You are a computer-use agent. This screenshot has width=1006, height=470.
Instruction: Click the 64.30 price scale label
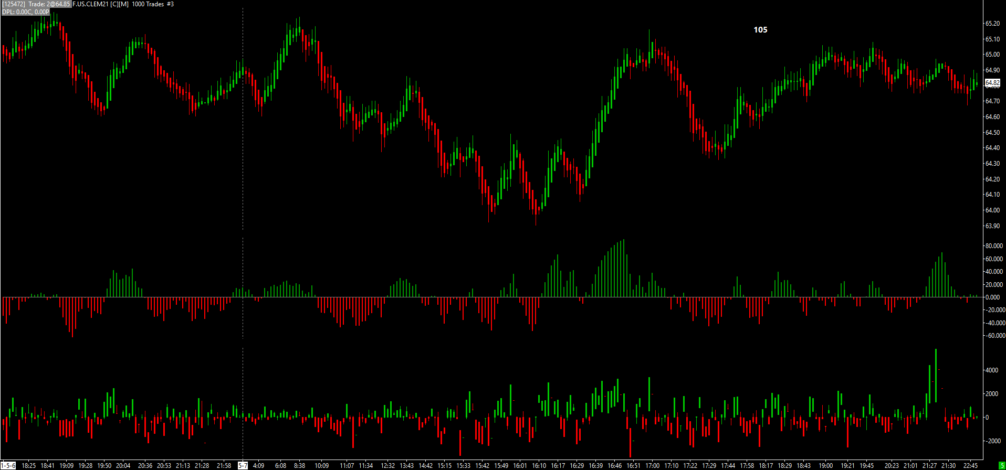[x=992, y=164]
